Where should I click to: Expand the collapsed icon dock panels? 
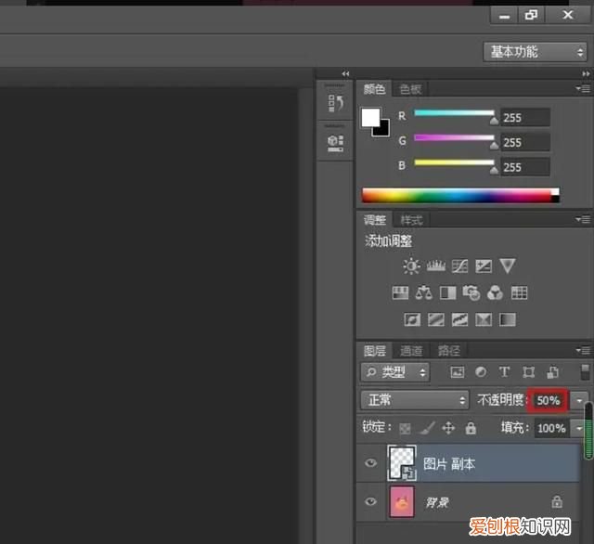[345, 73]
